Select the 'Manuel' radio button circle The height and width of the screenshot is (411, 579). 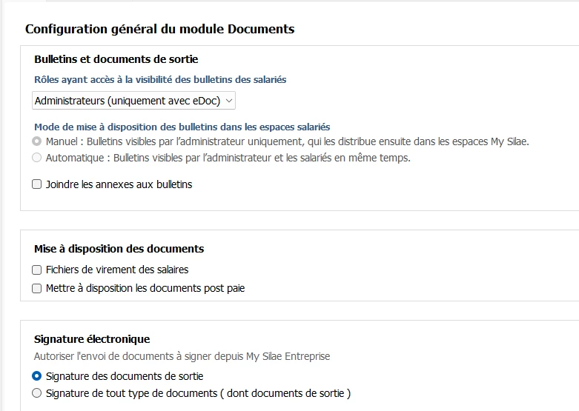tap(36, 141)
